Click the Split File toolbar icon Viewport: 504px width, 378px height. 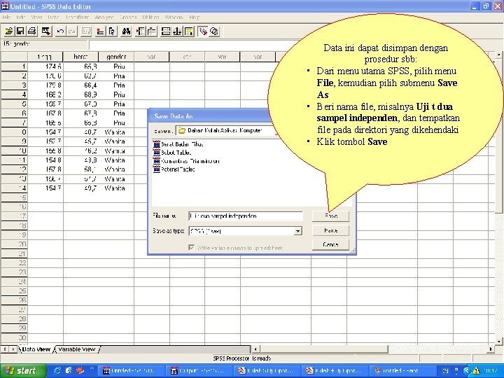pyautogui.click(x=165, y=31)
